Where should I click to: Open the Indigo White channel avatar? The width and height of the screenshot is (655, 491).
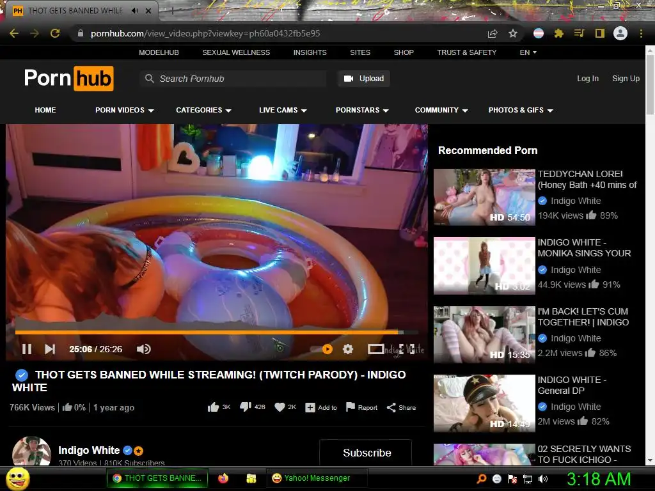(x=31, y=451)
